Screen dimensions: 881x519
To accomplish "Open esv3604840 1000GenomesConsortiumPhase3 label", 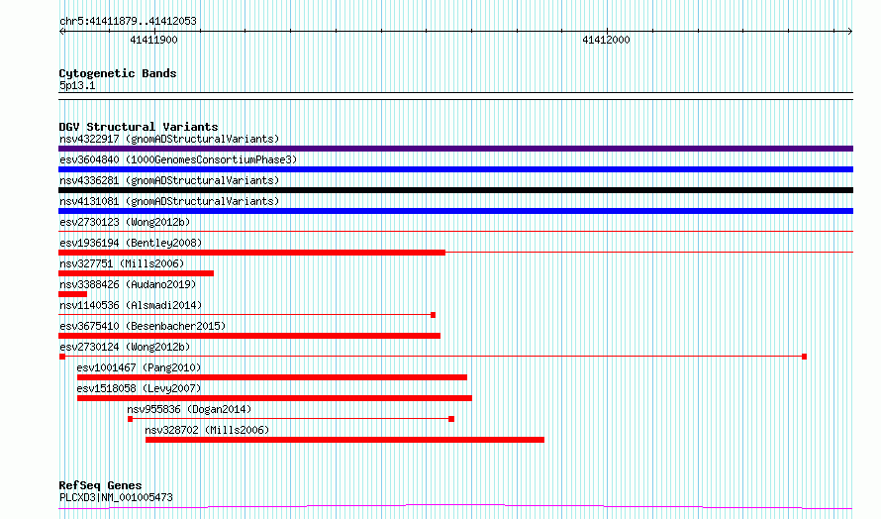I will pos(178,159).
